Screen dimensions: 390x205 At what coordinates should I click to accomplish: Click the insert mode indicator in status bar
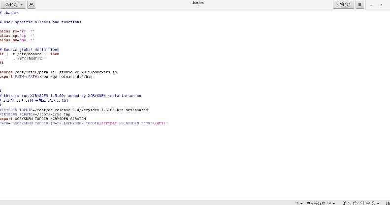388,203
